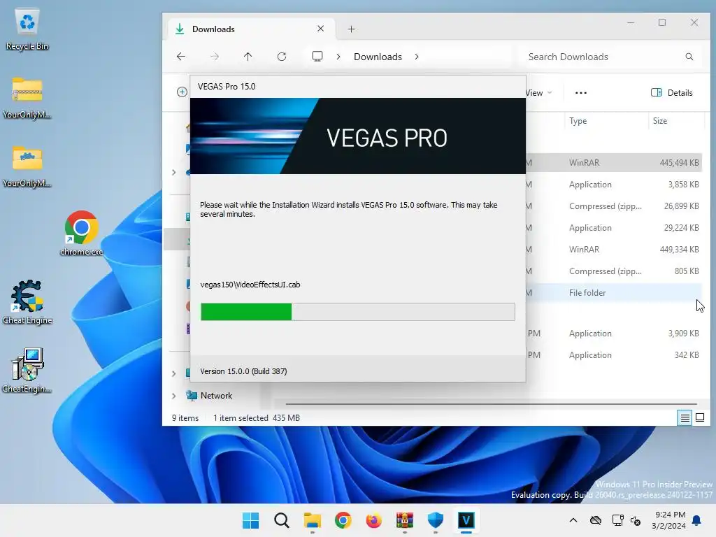Open the CheatEngin... installer icon on desktop
The width and height of the screenshot is (716, 537).
27,371
